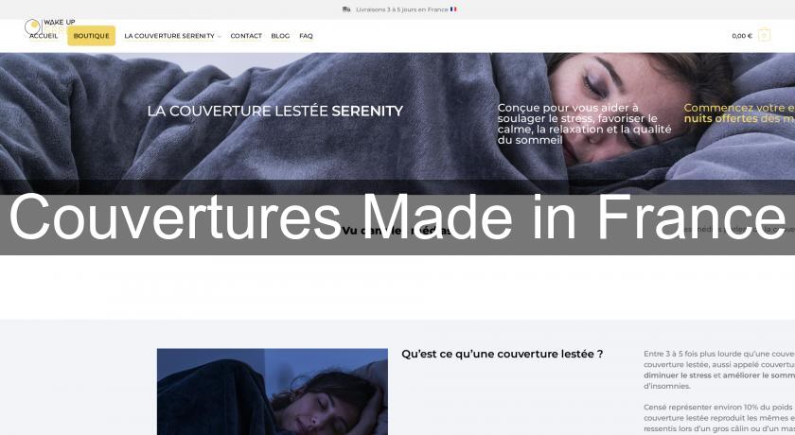Screen dimensions: 795x435
Task: Click the delivery truck icon
Action: pyautogui.click(x=346, y=9)
